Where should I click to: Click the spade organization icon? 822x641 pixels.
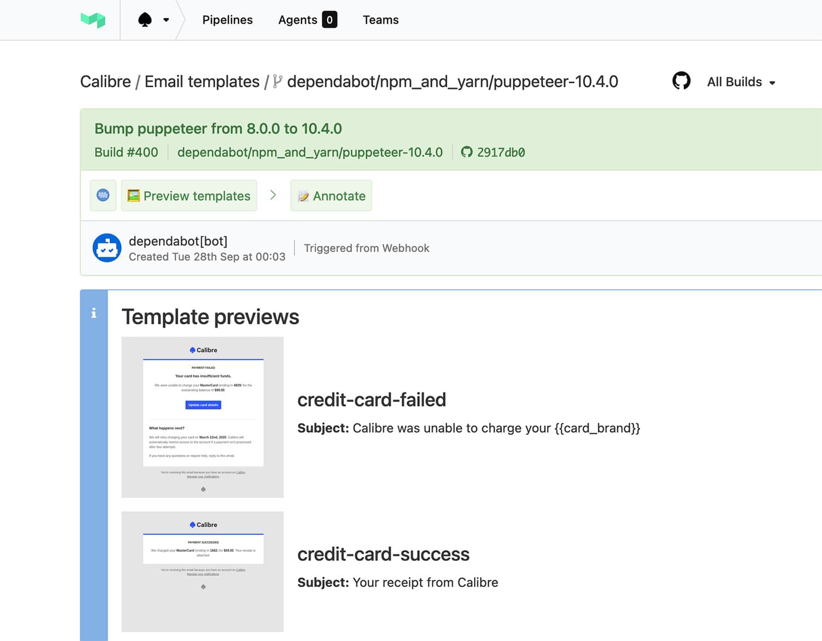(144, 19)
